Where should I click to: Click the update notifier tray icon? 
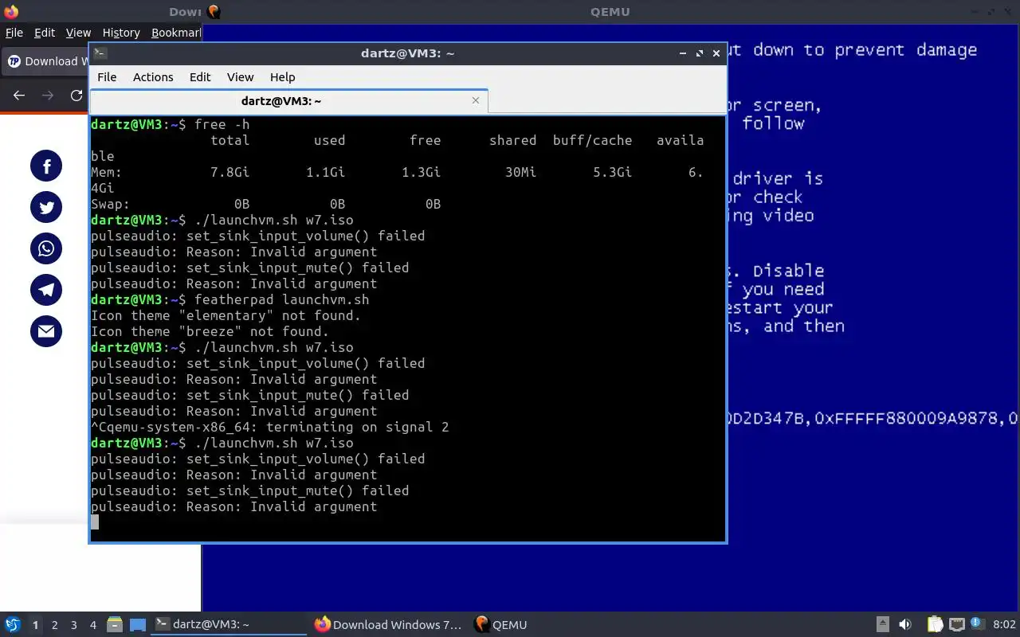[x=978, y=625]
